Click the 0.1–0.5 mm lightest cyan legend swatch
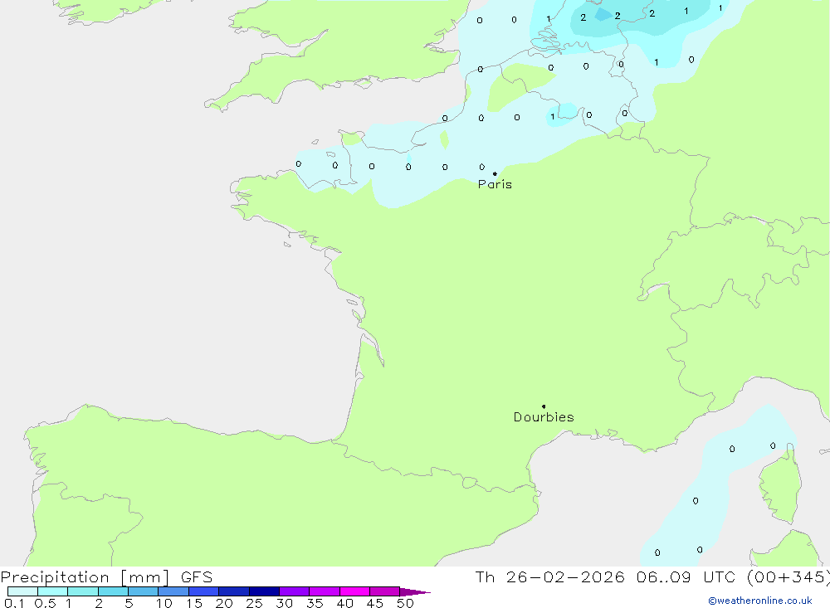 coord(22,591)
